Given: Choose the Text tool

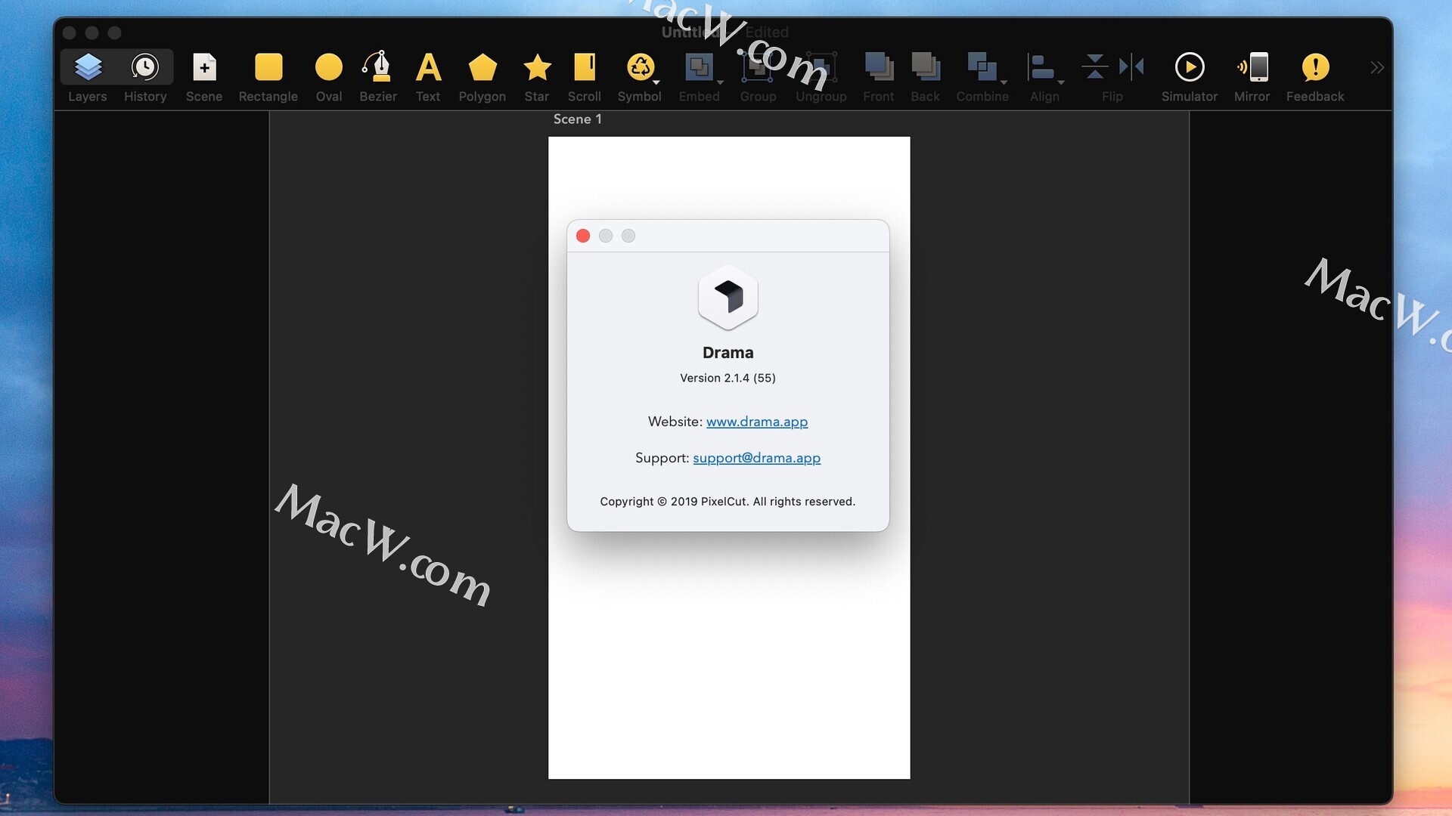Looking at the screenshot, I should [428, 68].
